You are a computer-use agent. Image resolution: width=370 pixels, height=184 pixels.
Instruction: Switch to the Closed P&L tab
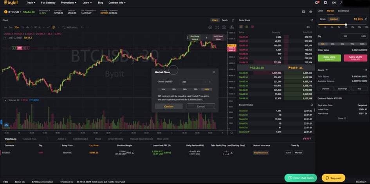(x=30, y=139)
